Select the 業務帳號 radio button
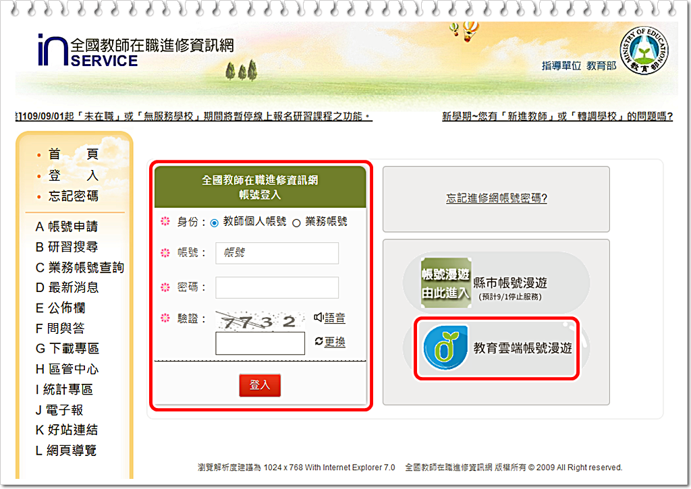This screenshot has height=489, width=691. pyautogui.click(x=297, y=223)
